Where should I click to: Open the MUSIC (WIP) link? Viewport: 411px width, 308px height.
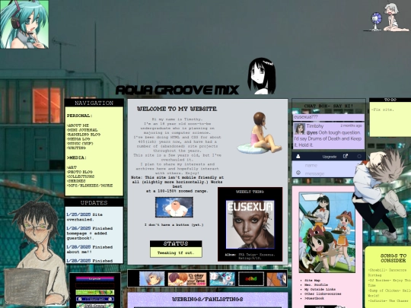pos(80,144)
